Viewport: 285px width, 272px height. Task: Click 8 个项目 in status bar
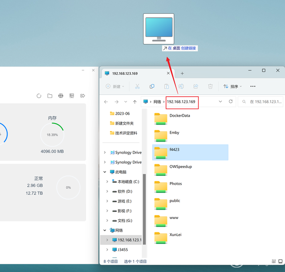pyautogui.click(x=110, y=261)
